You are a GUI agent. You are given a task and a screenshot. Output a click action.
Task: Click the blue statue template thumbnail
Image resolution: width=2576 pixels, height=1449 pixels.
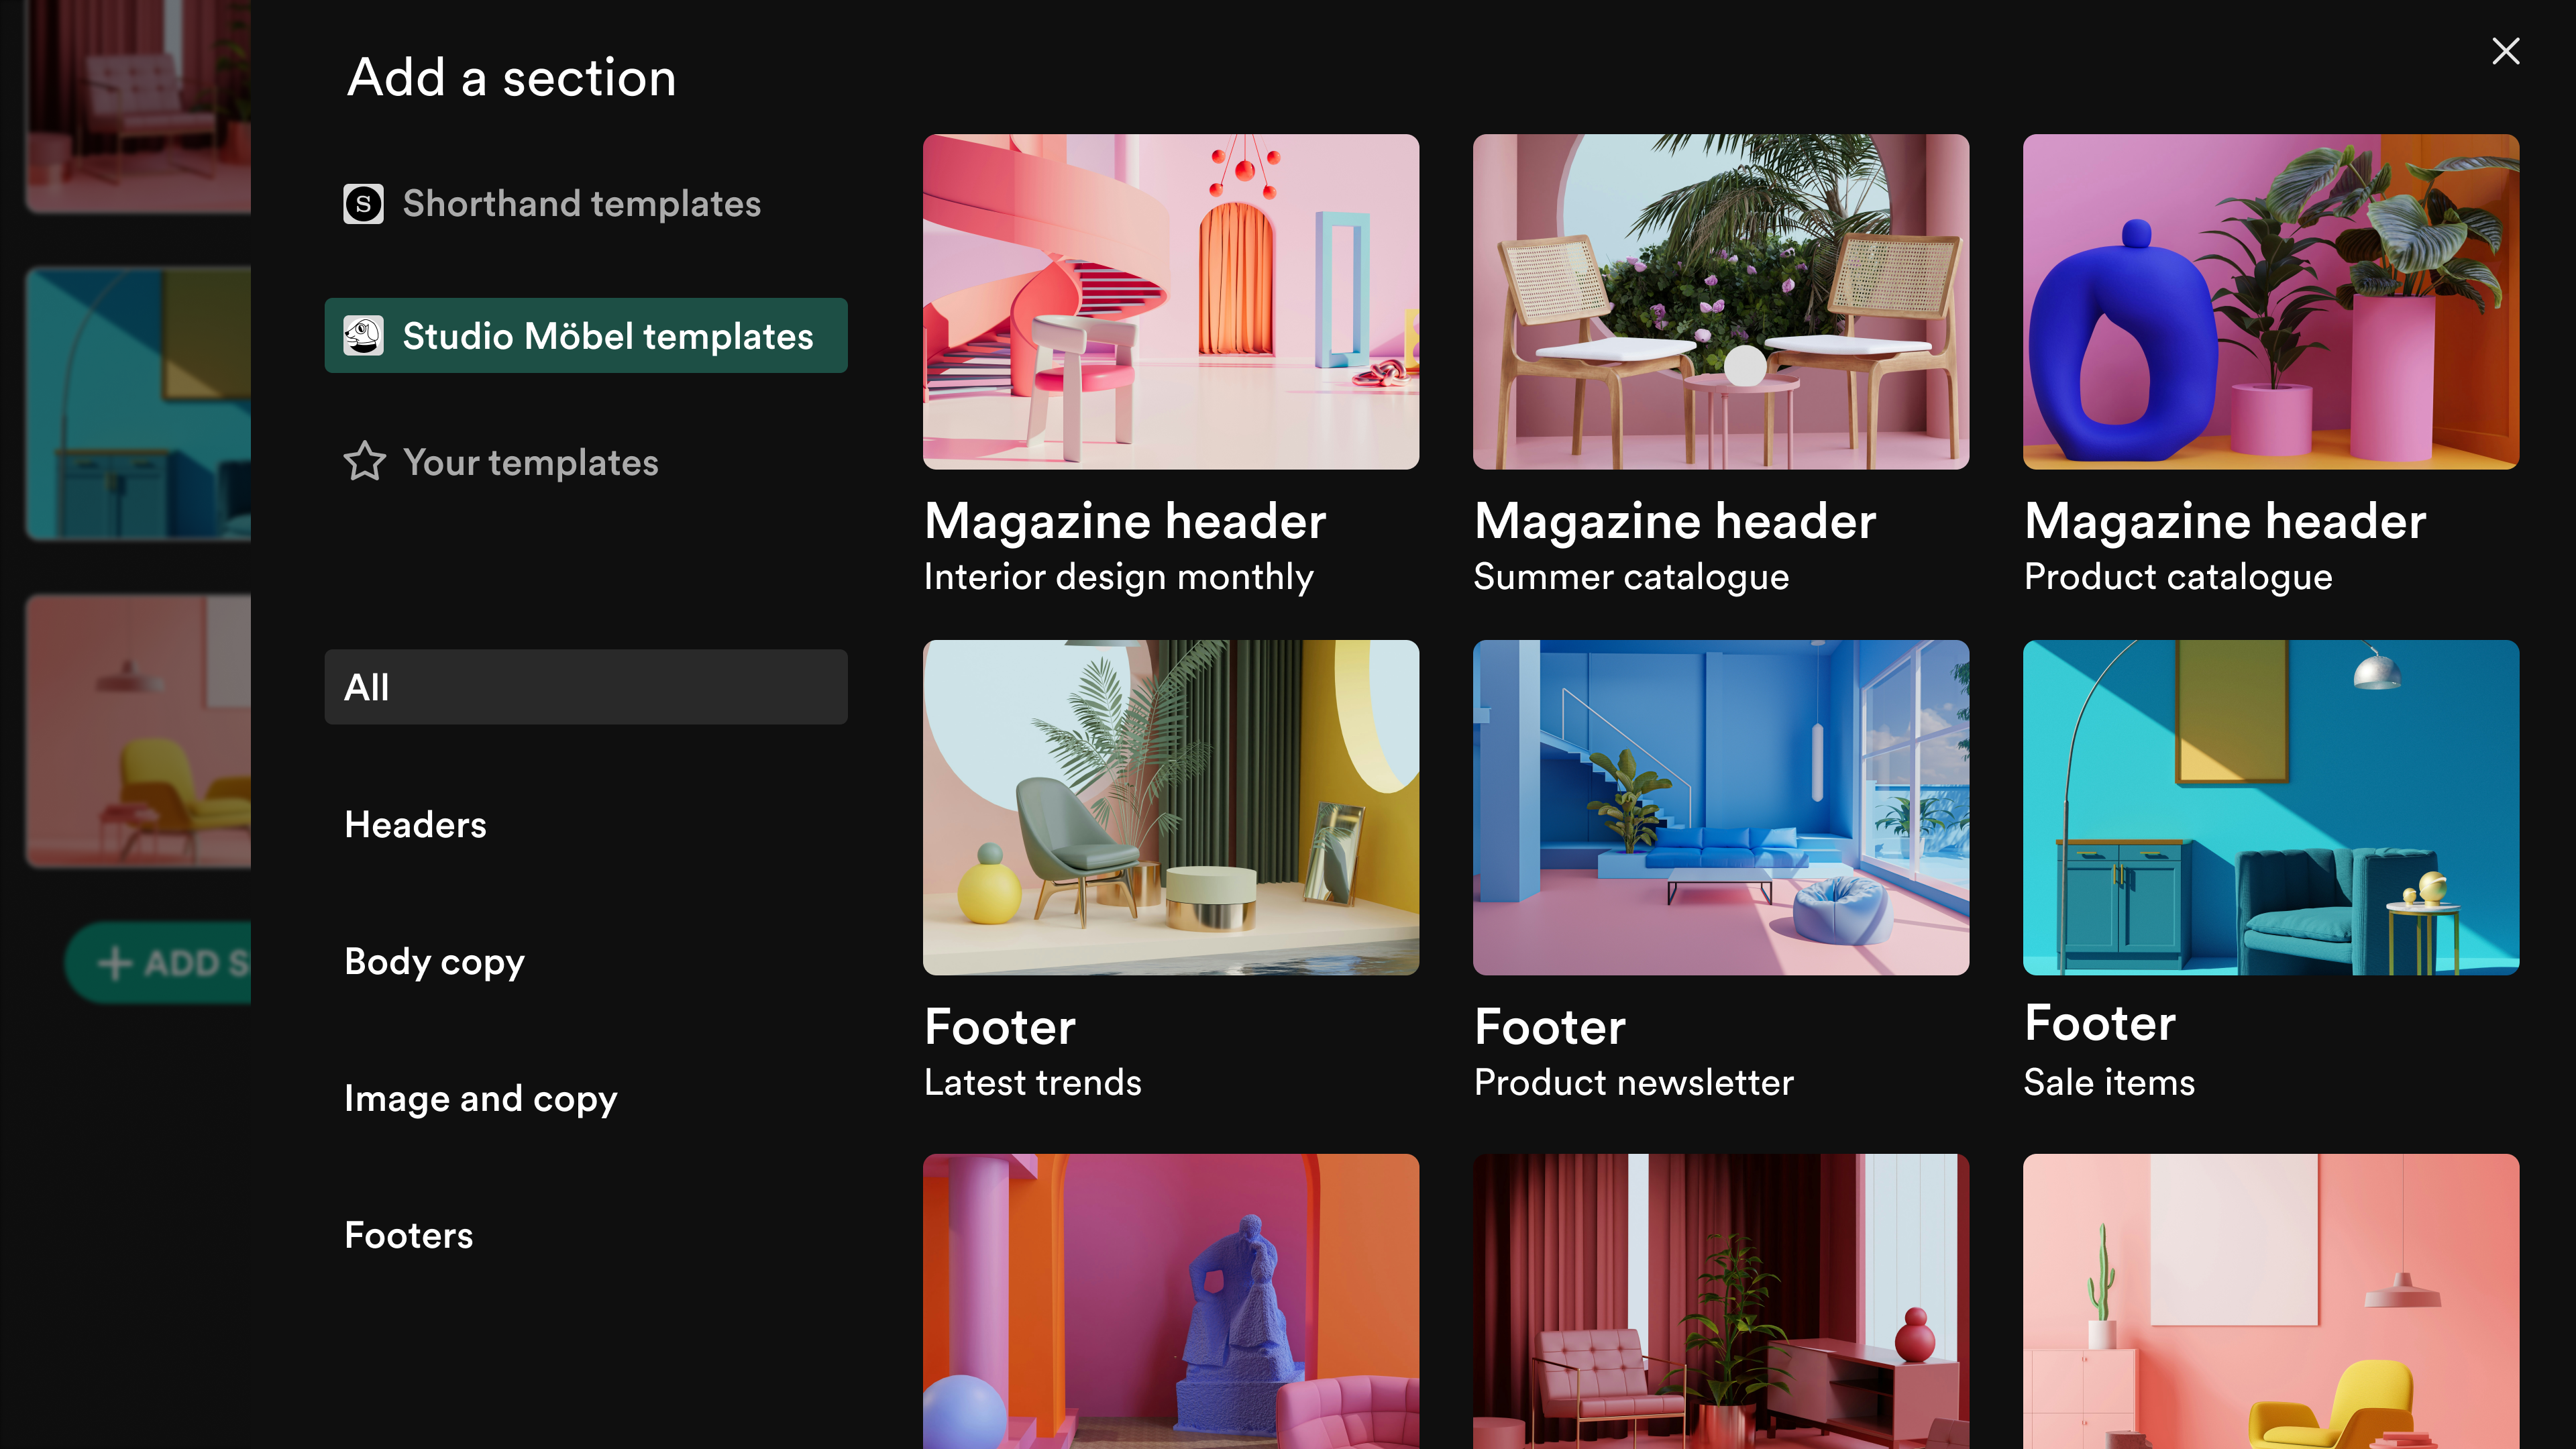1170,1300
